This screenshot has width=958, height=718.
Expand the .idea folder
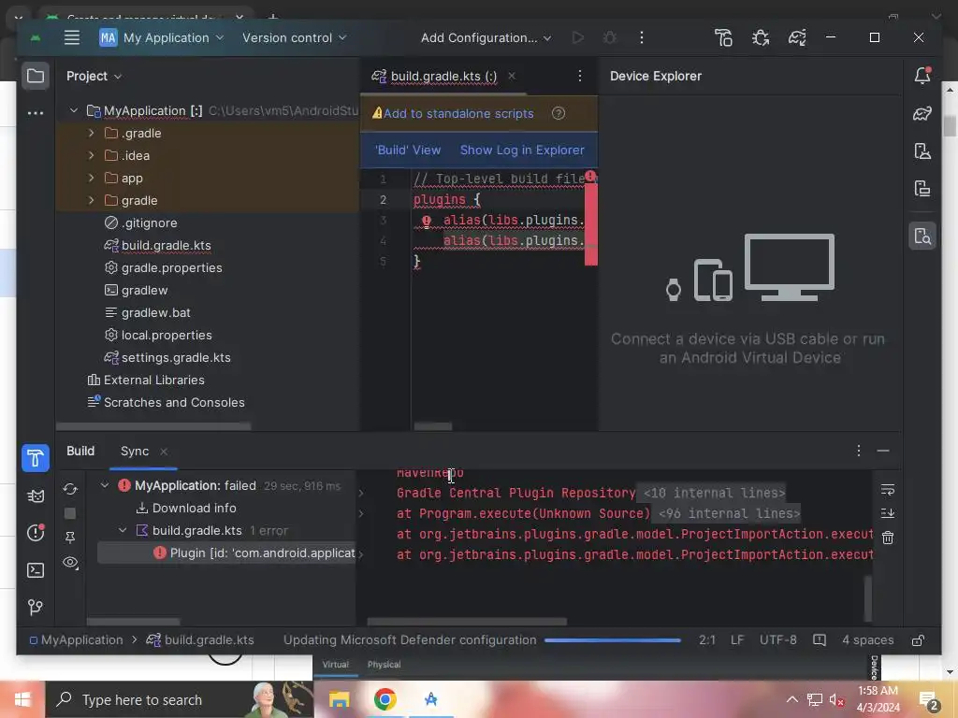pyautogui.click(x=91, y=156)
